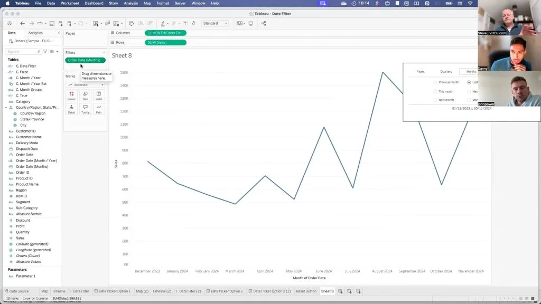The height and width of the screenshot is (304, 541).
Task: Open the Size marks card
Action: pyautogui.click(x=85, y=96)
